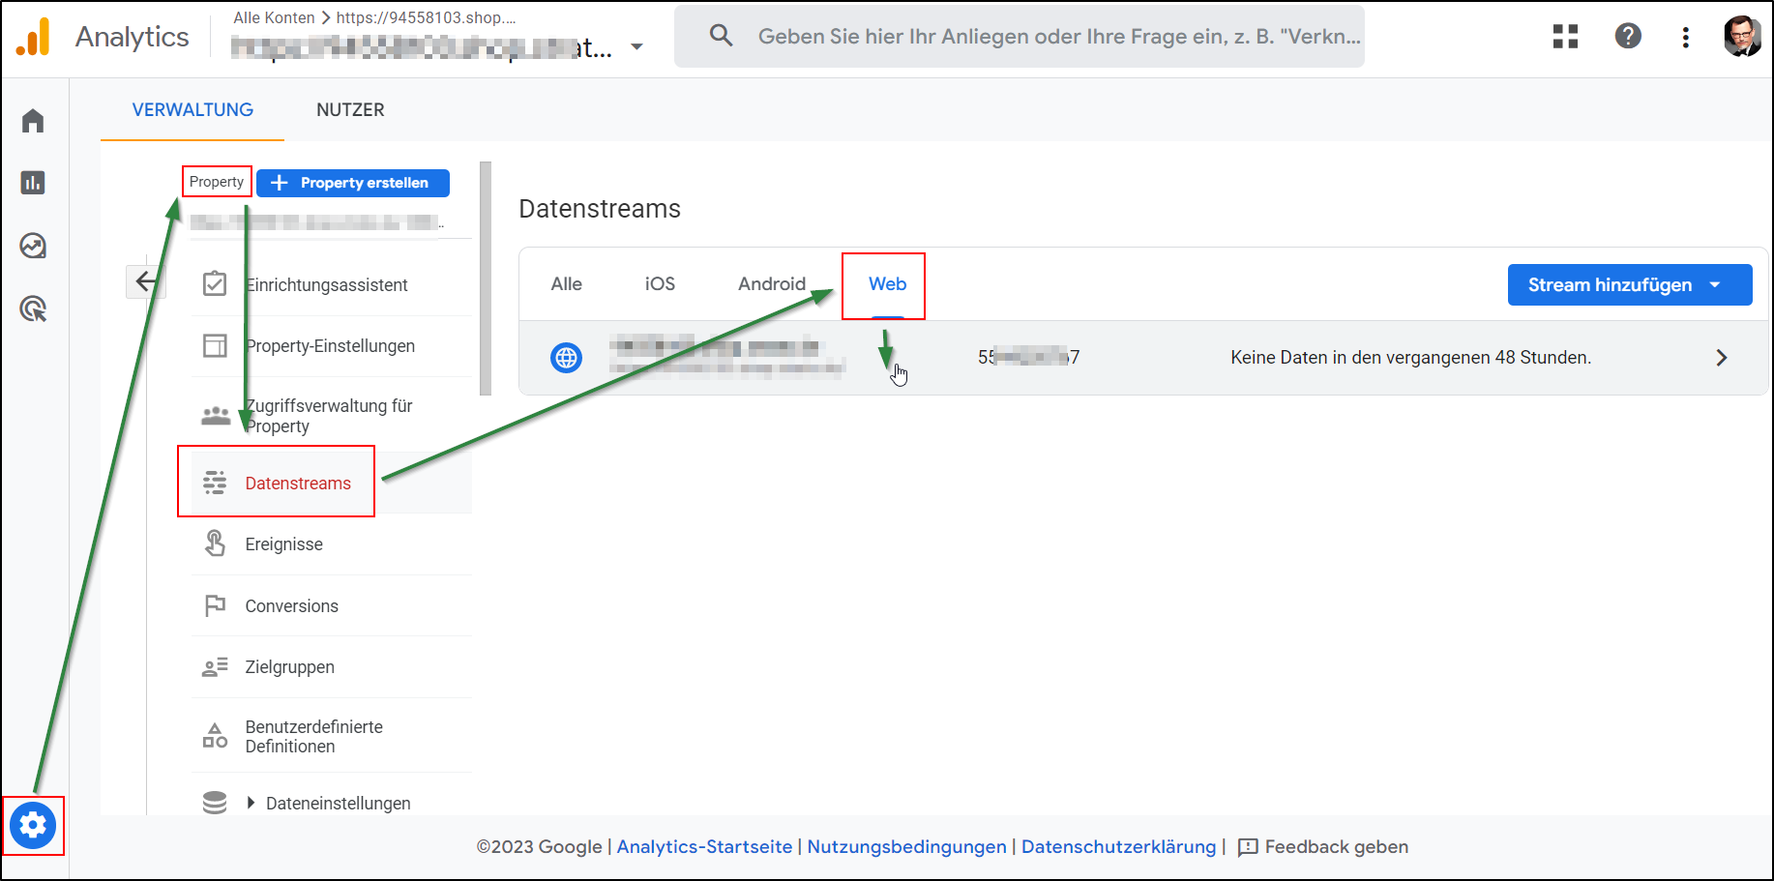Switch to the NUTZER tab
Image resolution: width=1774 pixels, height=881 pixels.
(x=350, y=110)
